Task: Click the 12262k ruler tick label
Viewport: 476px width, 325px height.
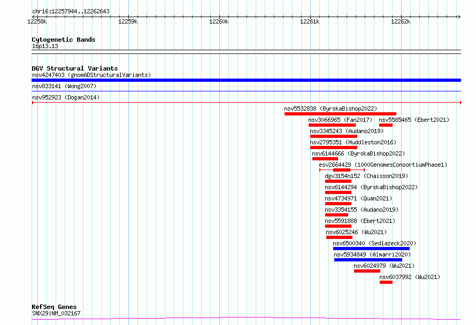Action: [401, 21]
